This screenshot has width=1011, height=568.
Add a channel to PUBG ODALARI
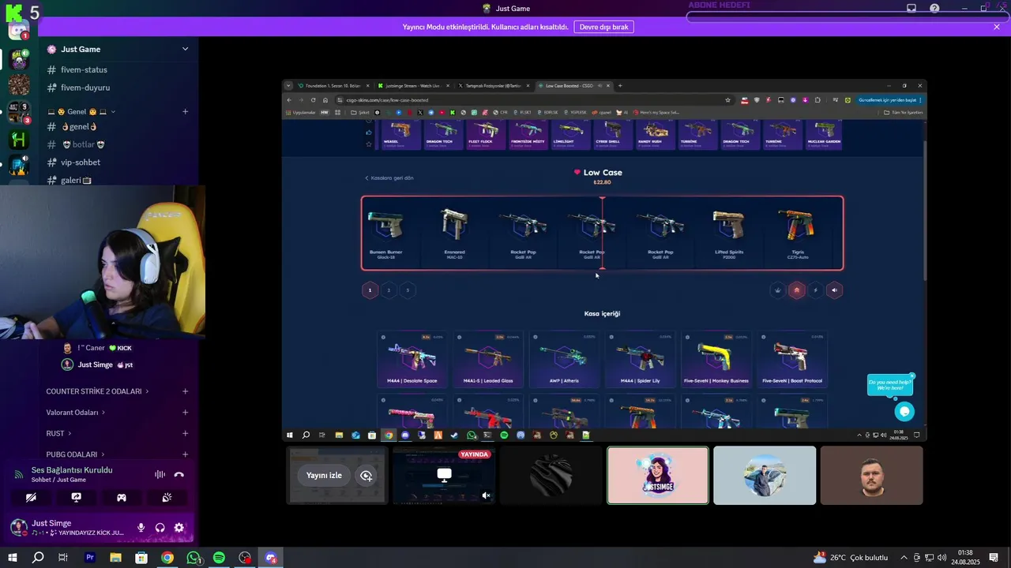[186, 454]
